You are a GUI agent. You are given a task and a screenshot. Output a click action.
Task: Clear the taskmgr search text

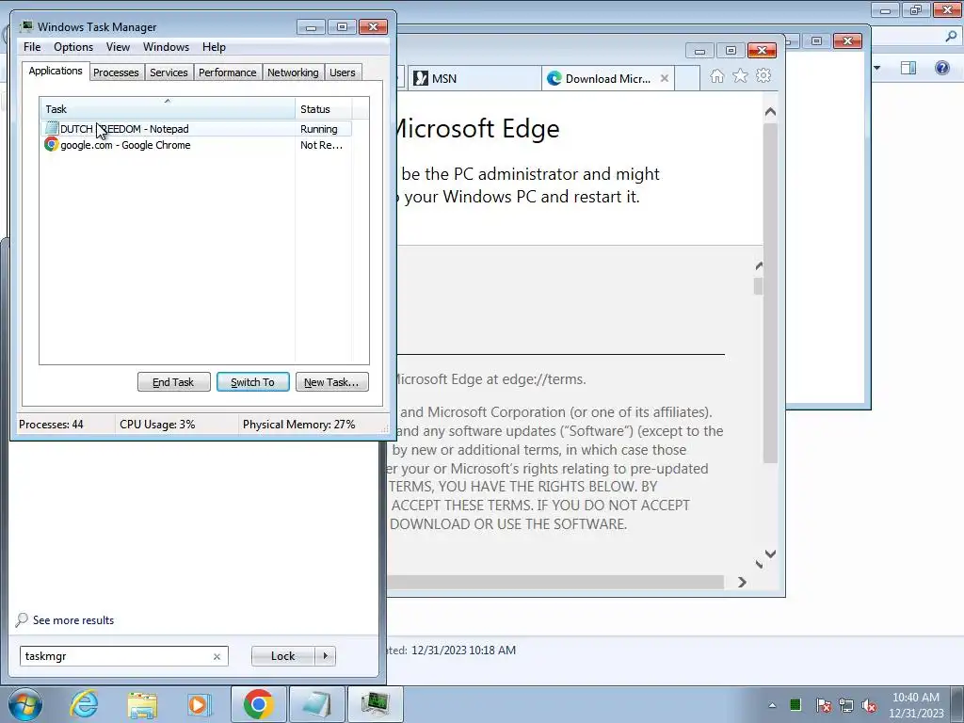click(217, 656)
